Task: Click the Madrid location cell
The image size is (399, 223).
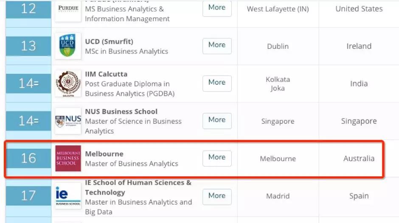Action: coord(278,196)
